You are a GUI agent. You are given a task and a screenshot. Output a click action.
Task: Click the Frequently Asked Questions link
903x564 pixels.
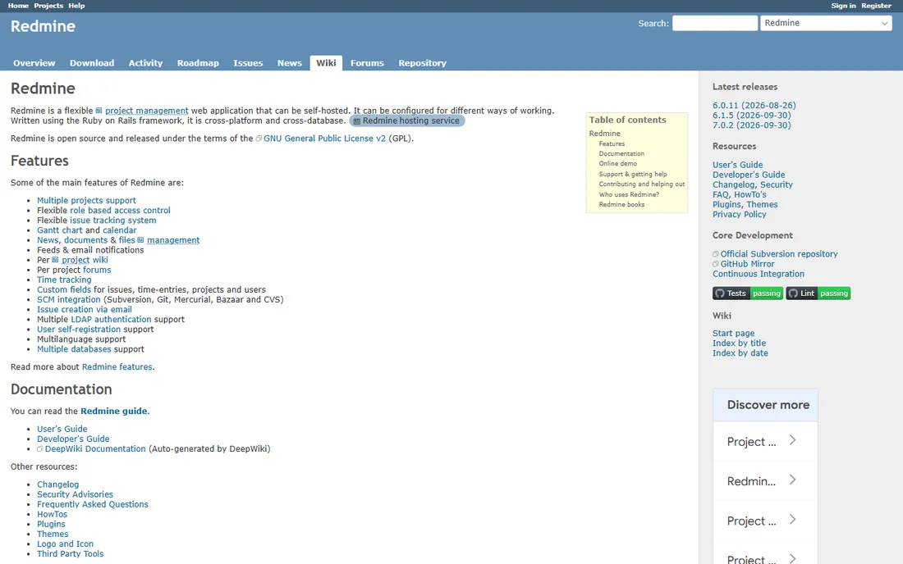[x=93, y=504]
